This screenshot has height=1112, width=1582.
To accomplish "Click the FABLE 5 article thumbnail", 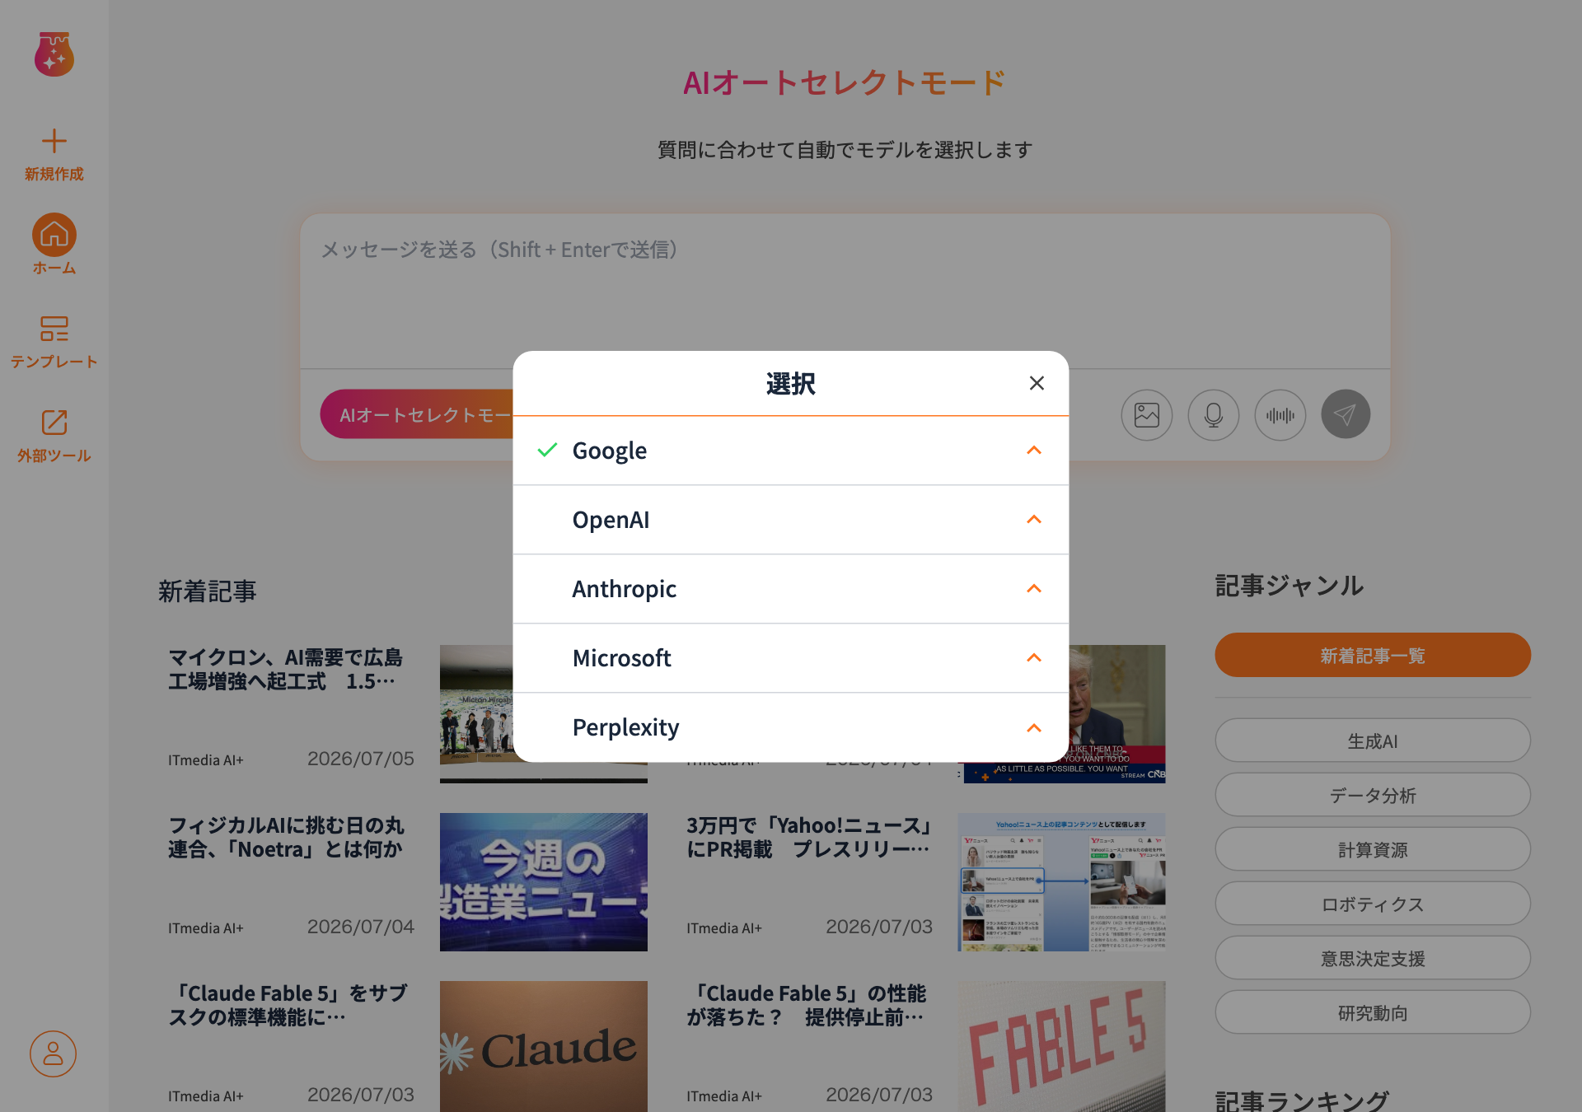I will click(x=1062, y=1046).
